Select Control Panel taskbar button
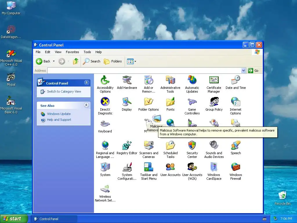This screenshot has height=223, width=297. 54,219
